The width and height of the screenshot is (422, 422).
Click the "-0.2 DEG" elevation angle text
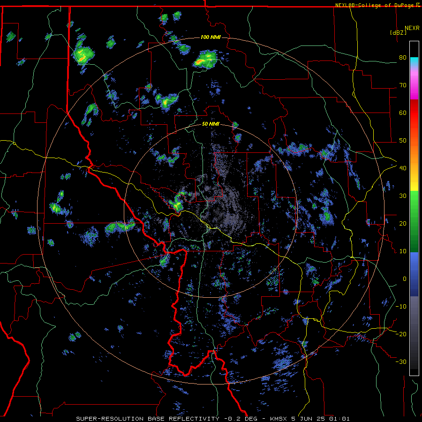tap(241, 419)
